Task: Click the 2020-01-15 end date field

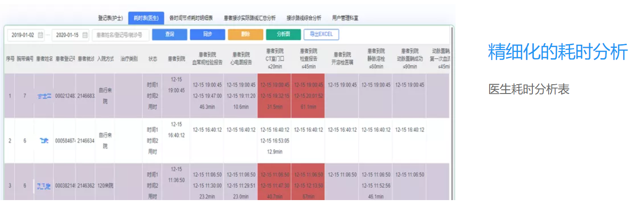Action: click(66, 35)
